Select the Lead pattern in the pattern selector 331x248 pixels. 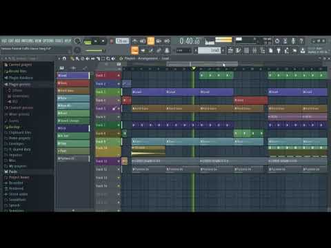[209, 50]
